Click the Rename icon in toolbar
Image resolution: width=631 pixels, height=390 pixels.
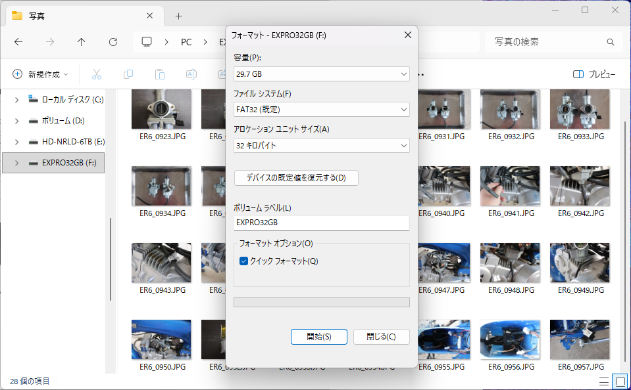pos(191,74)
